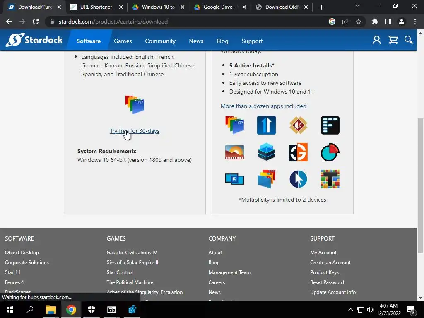The image size is (424, 318).
Task: Open a new browser tab
Action: tap(321, 7)
